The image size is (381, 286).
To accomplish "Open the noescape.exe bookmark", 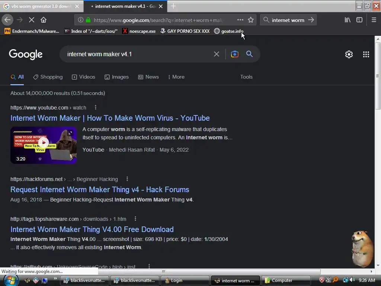I will pyautogui.click(x=139, y=31).
